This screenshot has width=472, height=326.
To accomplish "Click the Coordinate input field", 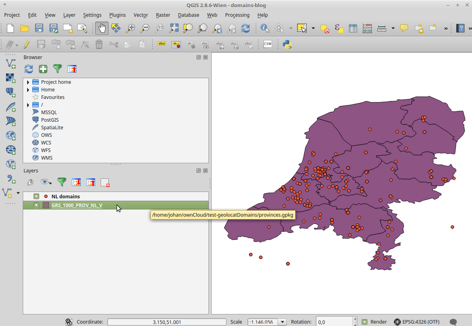I will coord(167,322).
